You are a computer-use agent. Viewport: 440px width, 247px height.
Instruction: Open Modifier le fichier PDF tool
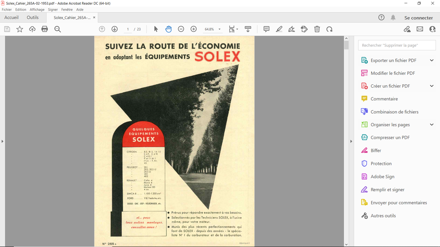[x=393, y=73]
